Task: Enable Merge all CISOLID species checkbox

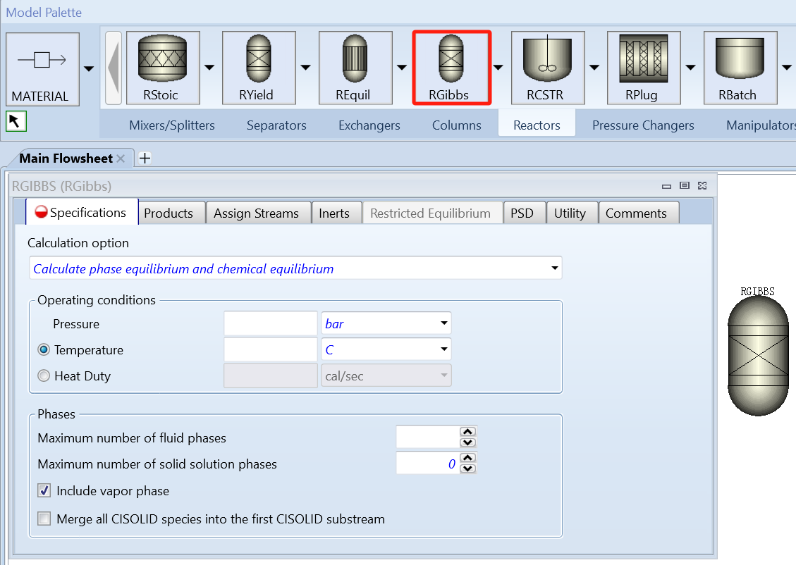Action: pyautogui.click(x=44, y=519)
